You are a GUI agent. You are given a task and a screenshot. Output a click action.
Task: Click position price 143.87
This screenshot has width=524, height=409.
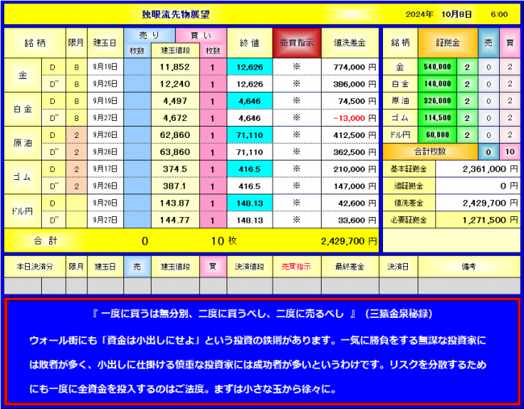(175, 203)
